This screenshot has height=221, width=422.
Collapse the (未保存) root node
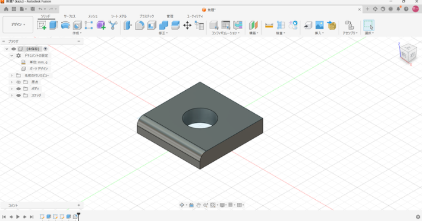tap(7, 49)
